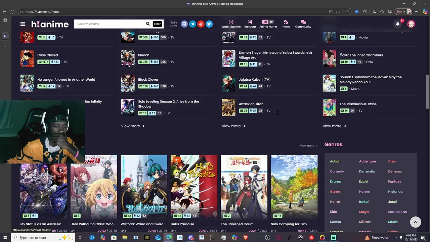Click No Longer Allowed In Another World thumbnail

click(27, 83)
